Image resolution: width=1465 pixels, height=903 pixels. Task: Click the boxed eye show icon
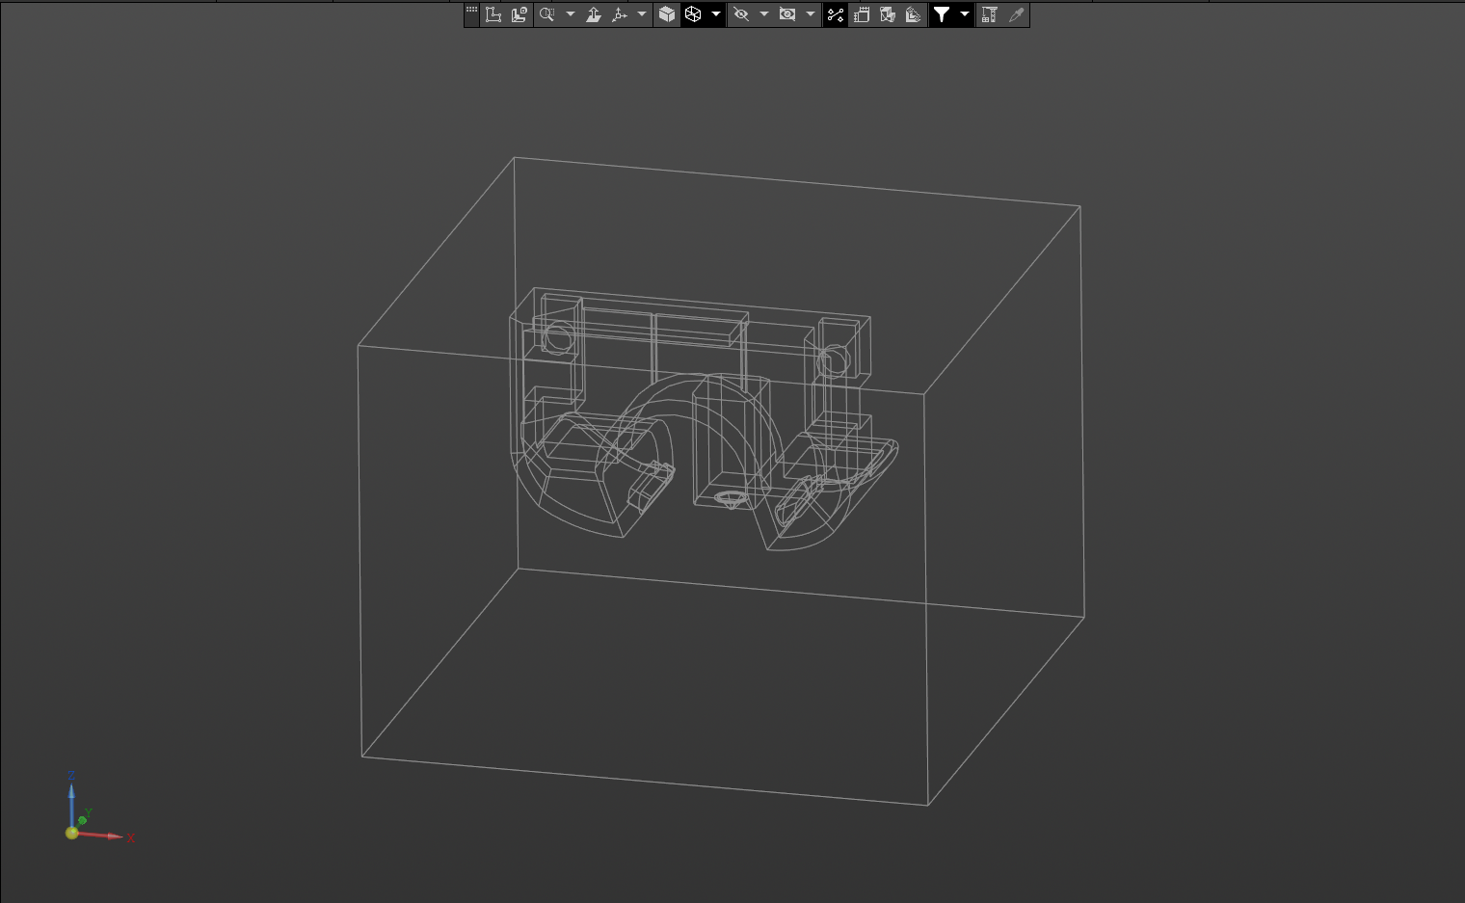point(787,14)
